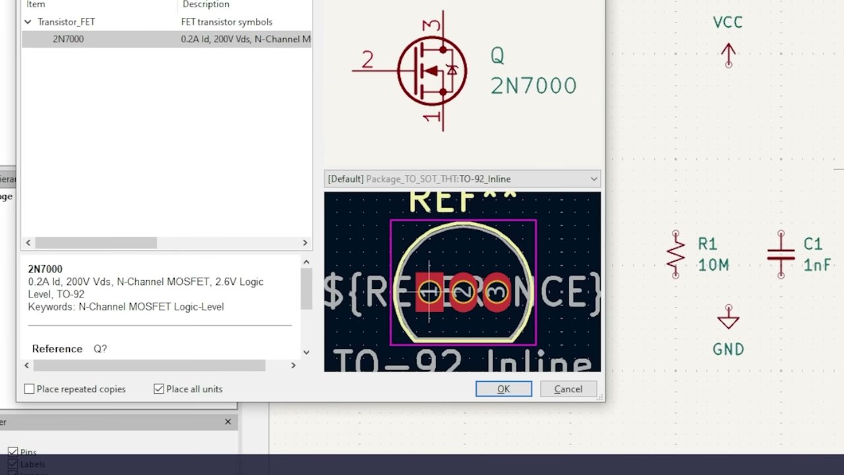Select the Transistor_FET library row
The height and width of the screenshot is (475, 844).
[x=167, y=22]
